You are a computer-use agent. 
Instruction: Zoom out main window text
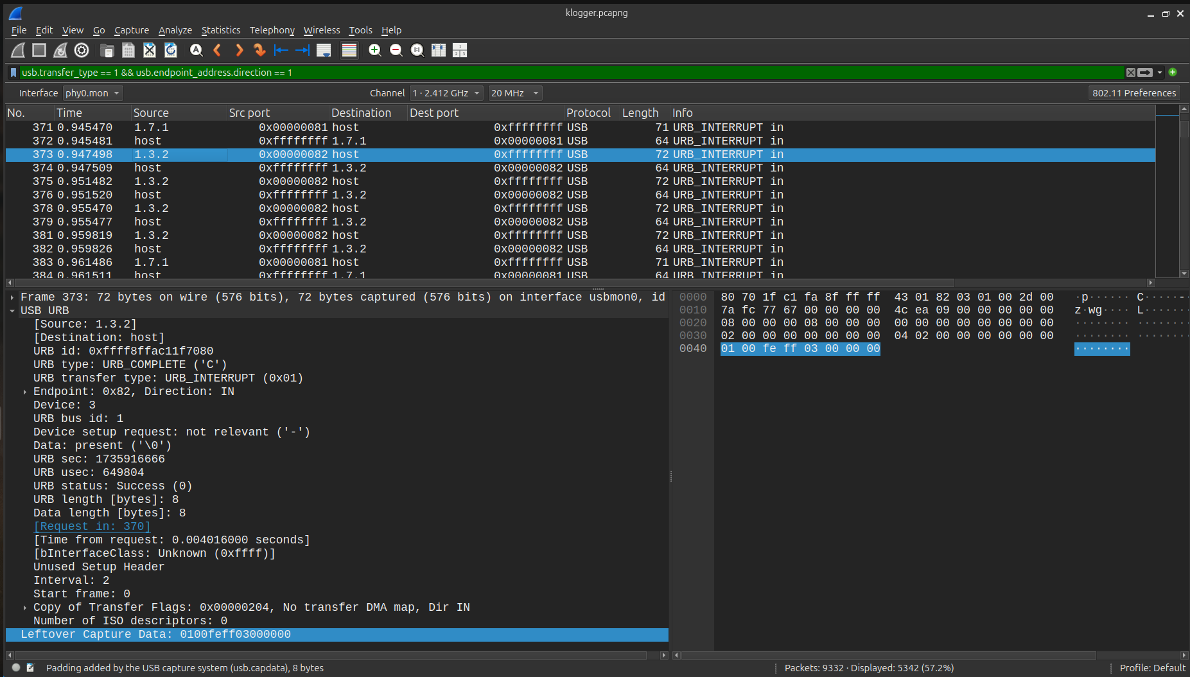pyautogui.click(x=396, y=50)
